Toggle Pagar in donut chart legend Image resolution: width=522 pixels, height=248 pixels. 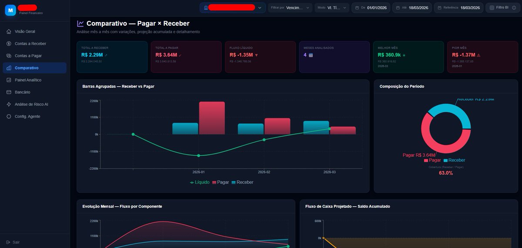point(432,160)
